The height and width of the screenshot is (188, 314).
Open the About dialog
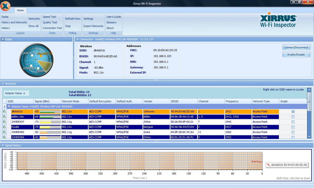coord(110,28)
